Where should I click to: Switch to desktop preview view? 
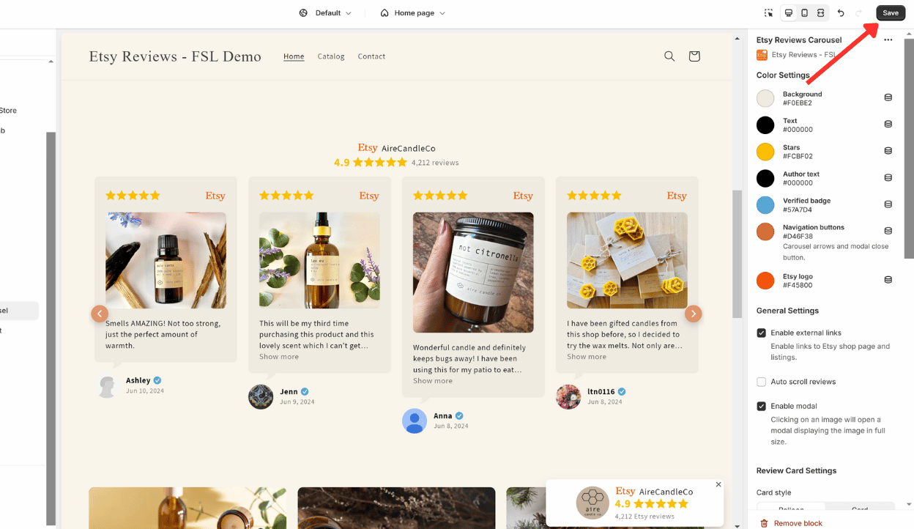(x=789, y=13)
